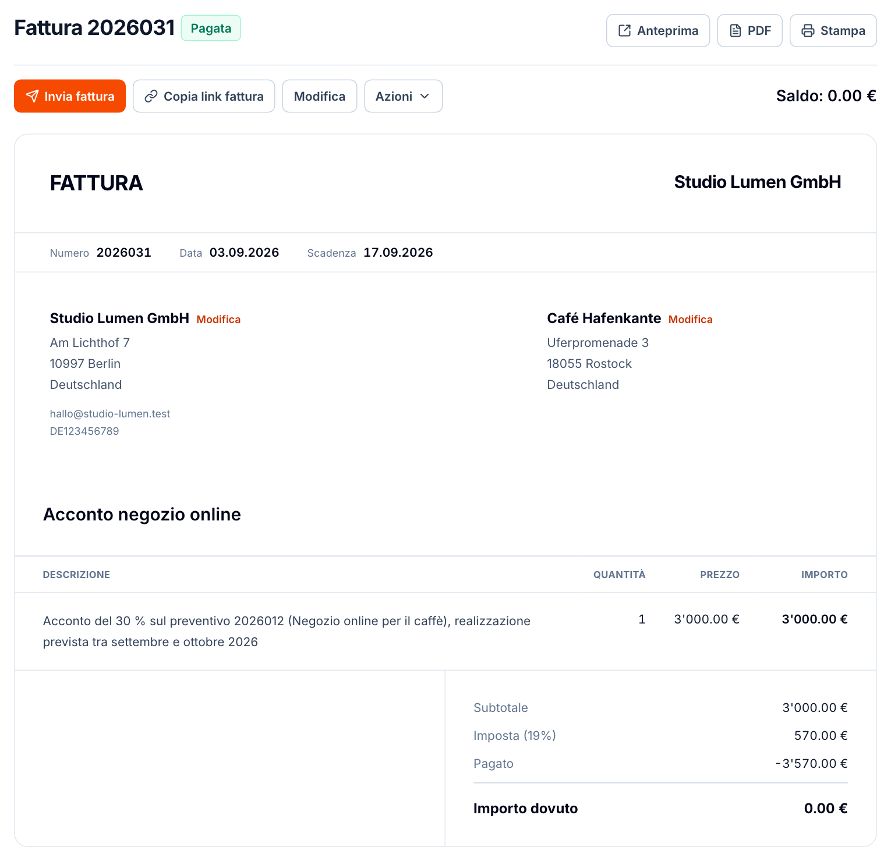Edit Café Hafenkante recipient via Modifica link
Screen dimensions: 891x861
coord(690,319)
